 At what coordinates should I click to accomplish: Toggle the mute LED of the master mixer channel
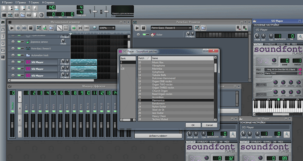click(12, 111)
